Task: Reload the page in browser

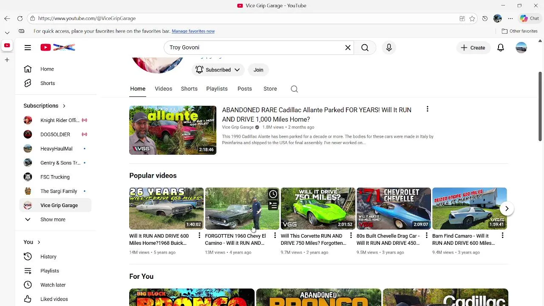Action: tap(20, 19)
